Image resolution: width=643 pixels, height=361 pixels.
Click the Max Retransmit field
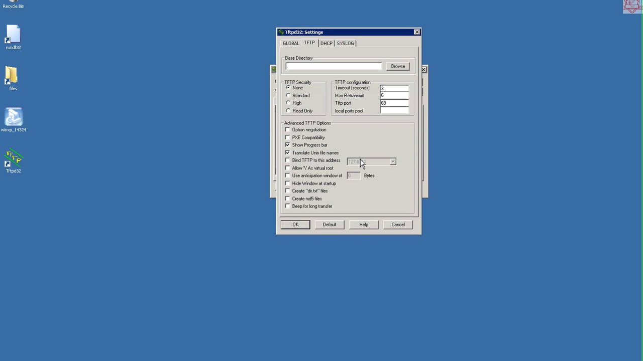(x=394, y=95)
